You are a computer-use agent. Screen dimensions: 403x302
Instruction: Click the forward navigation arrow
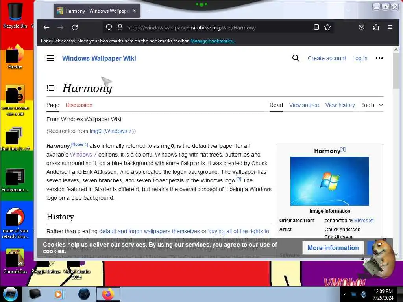pos(60,28)
